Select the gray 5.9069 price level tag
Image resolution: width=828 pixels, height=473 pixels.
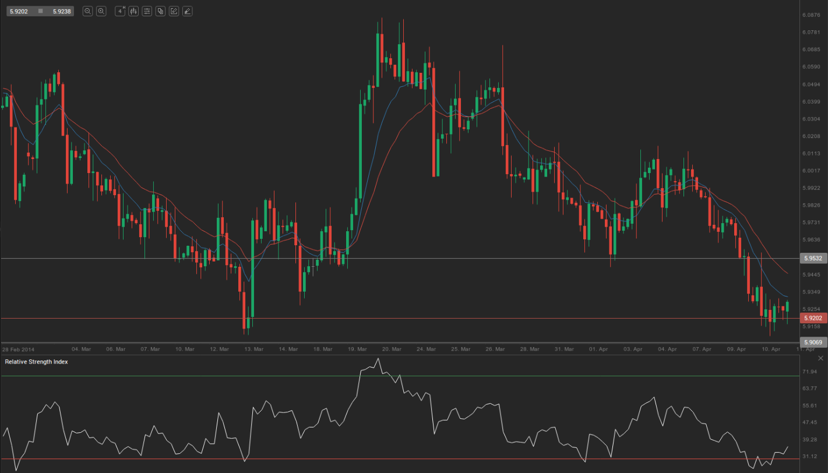point(813,342)
